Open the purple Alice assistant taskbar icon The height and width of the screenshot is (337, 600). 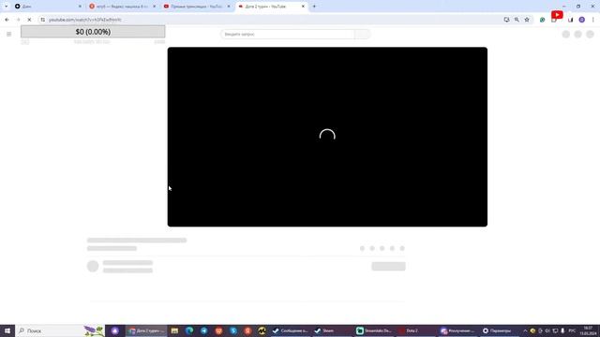tap(114, 330)
